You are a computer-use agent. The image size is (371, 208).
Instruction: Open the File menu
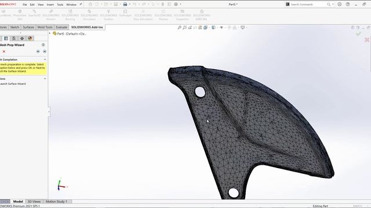point(24,5)
